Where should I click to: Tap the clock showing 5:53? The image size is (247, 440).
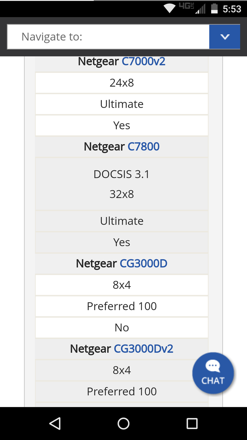232,9
